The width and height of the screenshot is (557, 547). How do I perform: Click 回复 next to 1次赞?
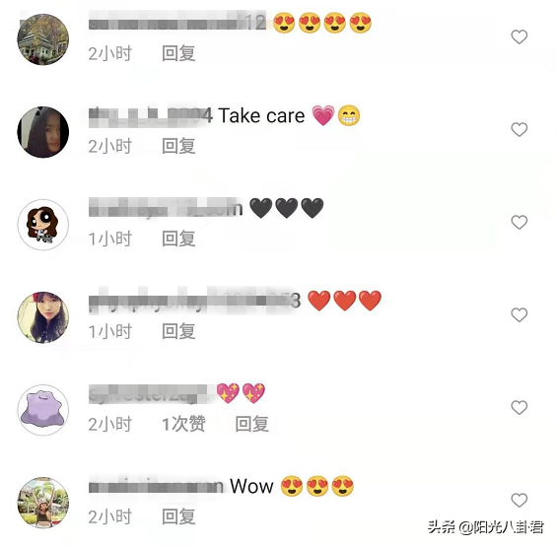[x=251, y=424]
